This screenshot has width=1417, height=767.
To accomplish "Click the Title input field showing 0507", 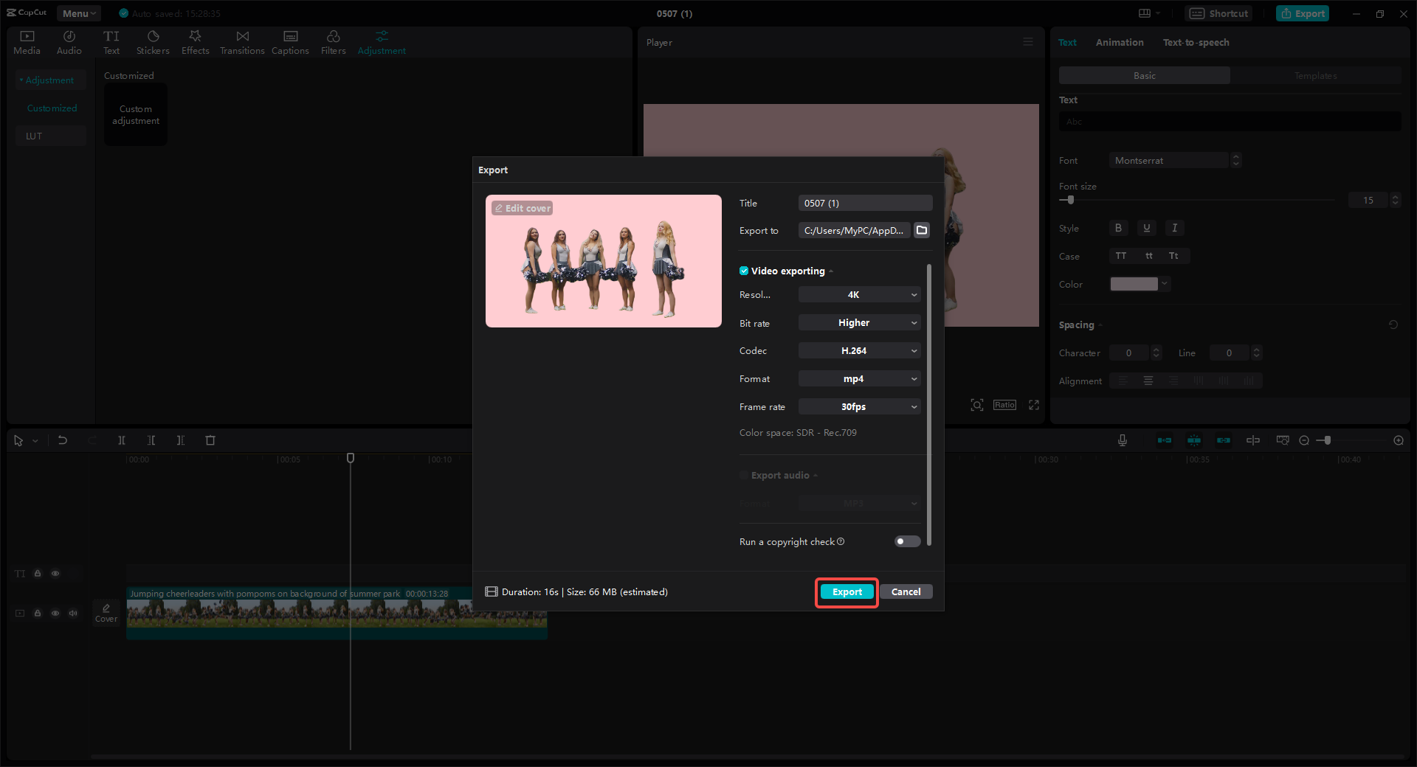I will 864,203.
